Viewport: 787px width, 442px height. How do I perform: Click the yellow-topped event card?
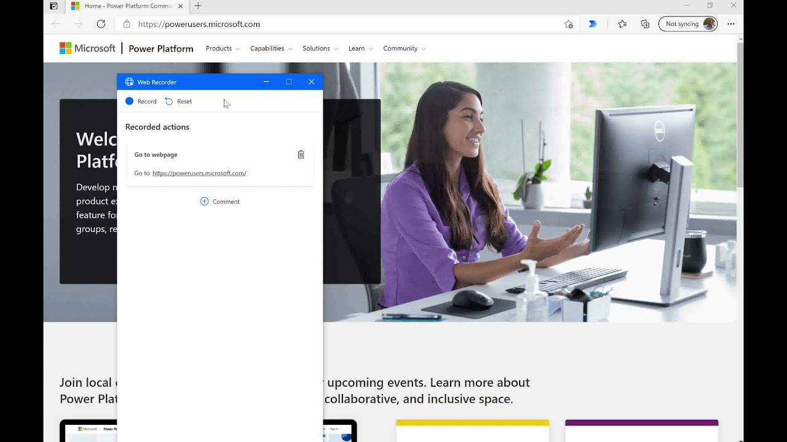point(472,431)
